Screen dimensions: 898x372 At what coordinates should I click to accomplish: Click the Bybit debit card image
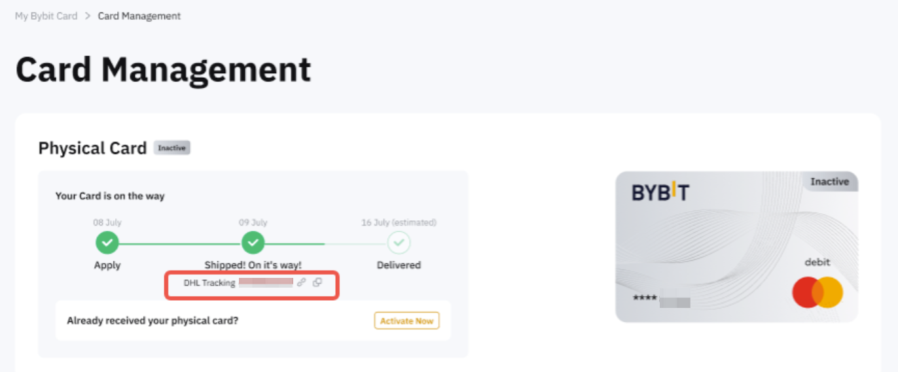pos(736,246)
